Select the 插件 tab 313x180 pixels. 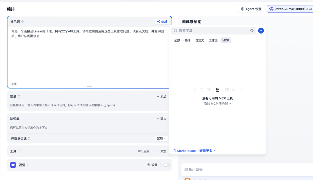pos(188,40)
